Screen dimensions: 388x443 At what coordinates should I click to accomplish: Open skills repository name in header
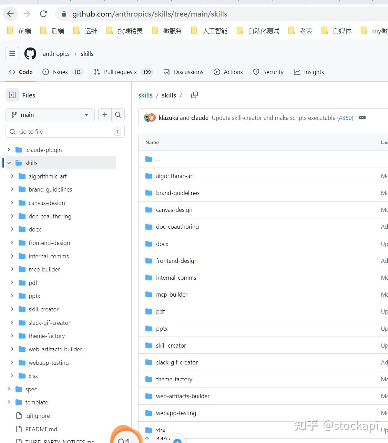pos(87,54)
